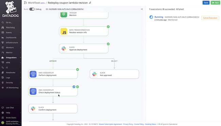The image size is (221, 126).
Task: Click the Integrations puzzle icon
Action: pos(3,58)
